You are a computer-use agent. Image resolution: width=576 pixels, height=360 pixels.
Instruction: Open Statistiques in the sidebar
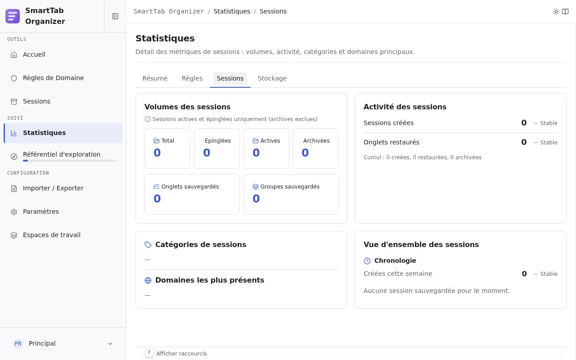(x=63, y=133)
